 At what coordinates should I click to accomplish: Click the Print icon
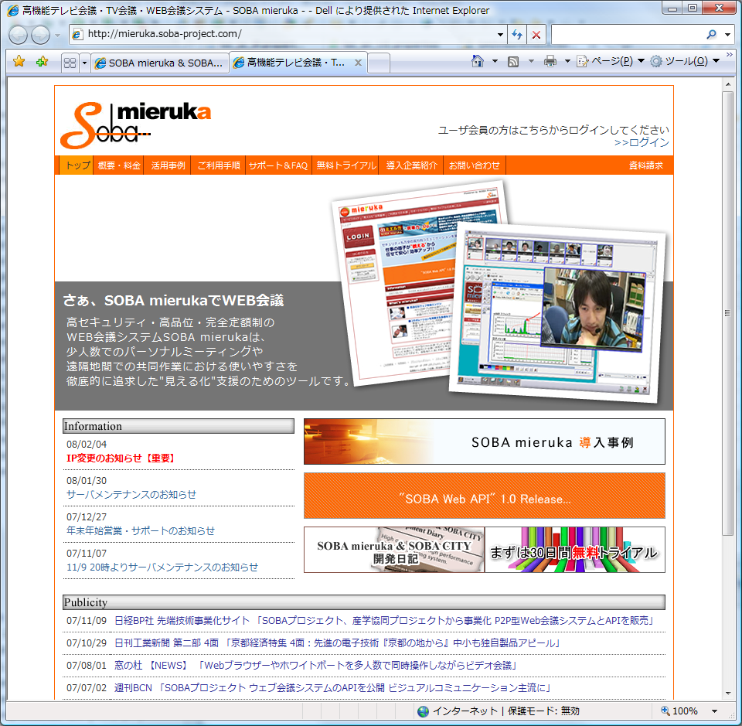click(x=550, y=61)
